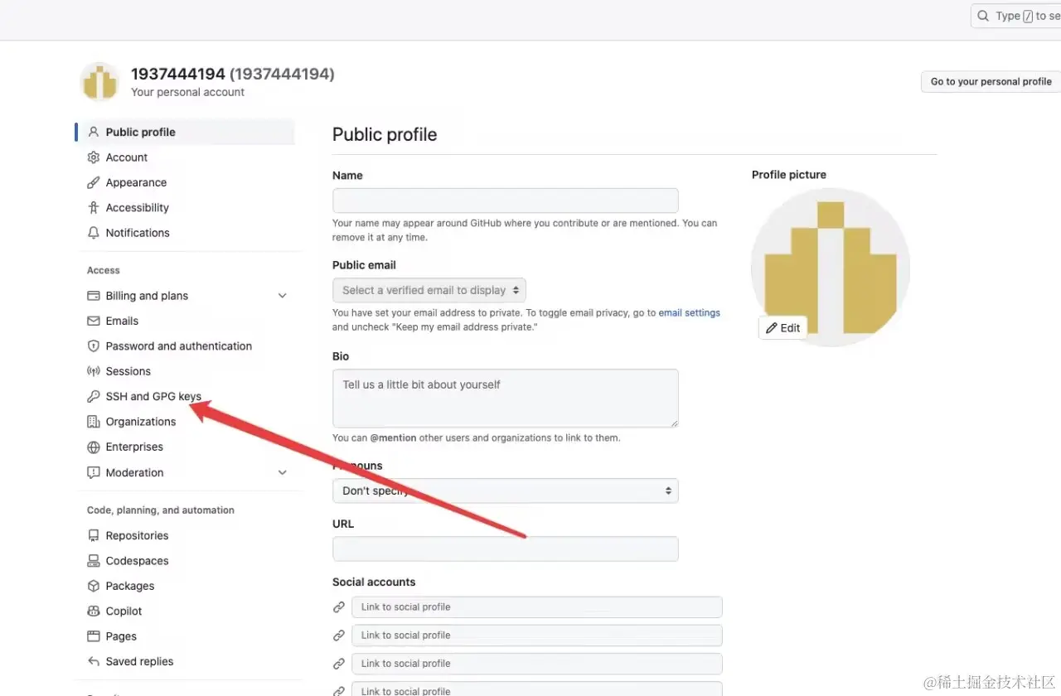This screenshot has width=1061, height=696.
Task: Click the key icon beside SSH and GPG keys
Action: click(94, 396)
